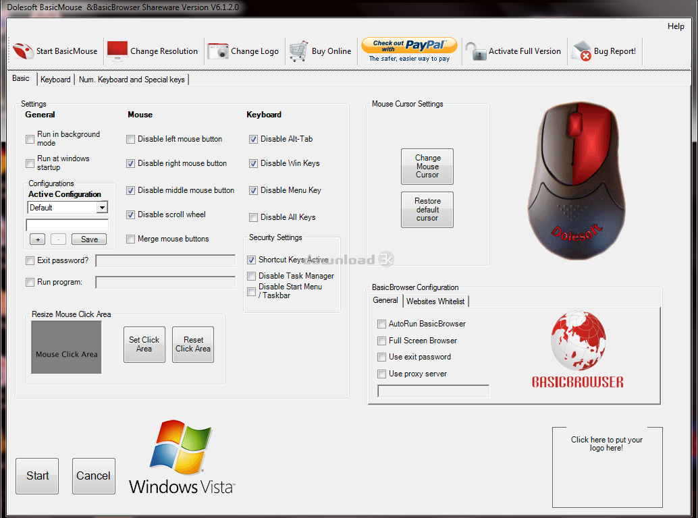Click the Bug Report envelope icon
698x518 pixels.
[581, 51]
